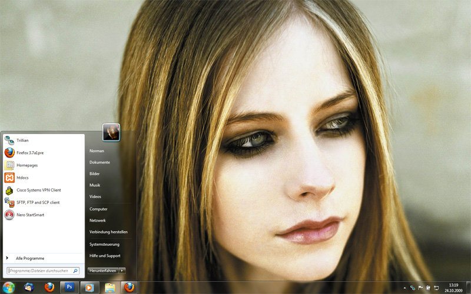Click the Trillian tray icon
Screen dimensions: 471x294
pos(413,288)
